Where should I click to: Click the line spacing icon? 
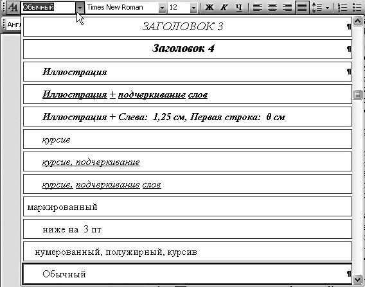pos(317,8)
